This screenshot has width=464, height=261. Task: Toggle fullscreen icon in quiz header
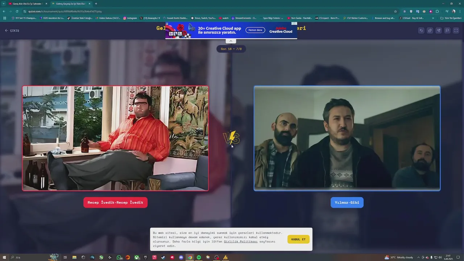tap(456, 30)
